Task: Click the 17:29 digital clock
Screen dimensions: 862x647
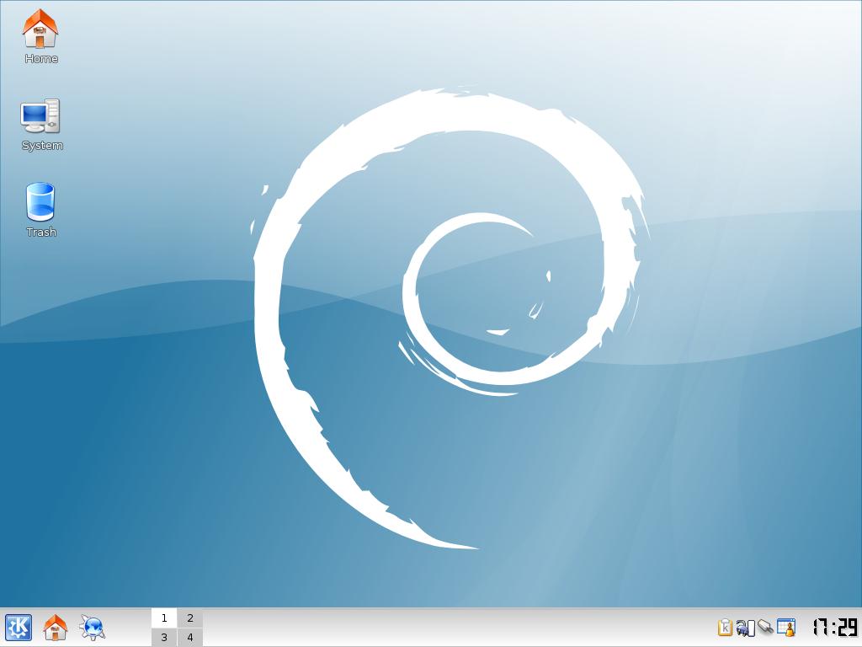Action: pos(834,628)
